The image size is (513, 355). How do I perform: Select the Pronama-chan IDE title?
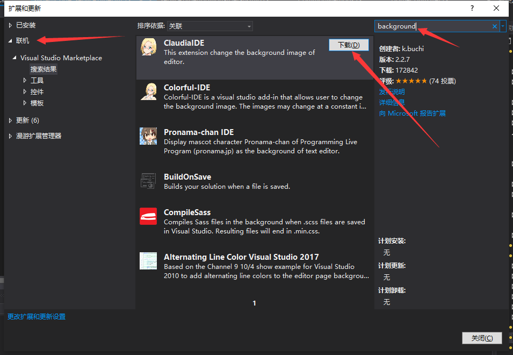[199, 132]
